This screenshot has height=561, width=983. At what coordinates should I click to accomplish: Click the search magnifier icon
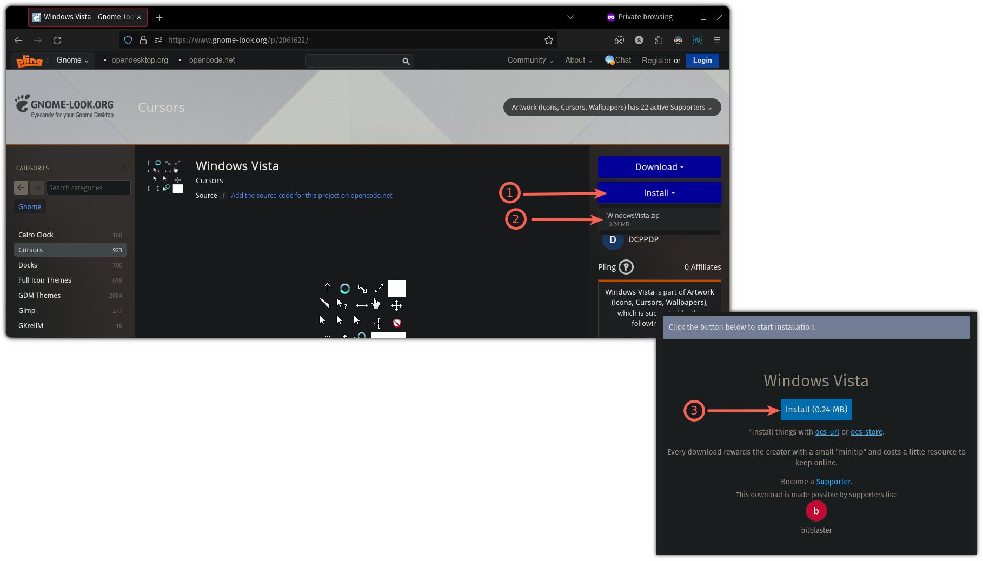[x=406, y=61]
